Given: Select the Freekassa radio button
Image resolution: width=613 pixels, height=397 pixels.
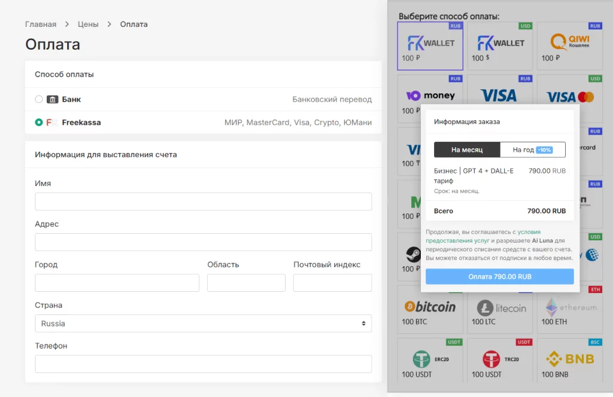Looking at the screenshot, I should [x=39, y=122].
